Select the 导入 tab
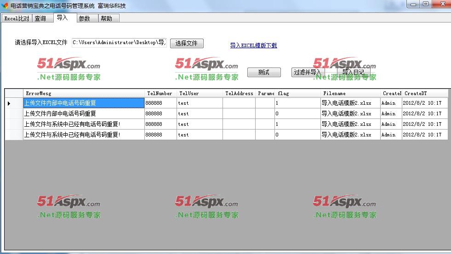The height and width of the screenshot is (254, 451). [x=65, y=17]
